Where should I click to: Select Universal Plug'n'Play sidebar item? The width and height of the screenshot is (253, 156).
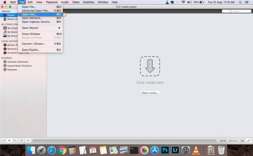pyautogui.click(x=16, y=53)
